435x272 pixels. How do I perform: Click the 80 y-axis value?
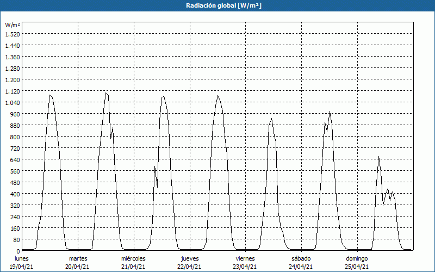(x=17, y=240)
